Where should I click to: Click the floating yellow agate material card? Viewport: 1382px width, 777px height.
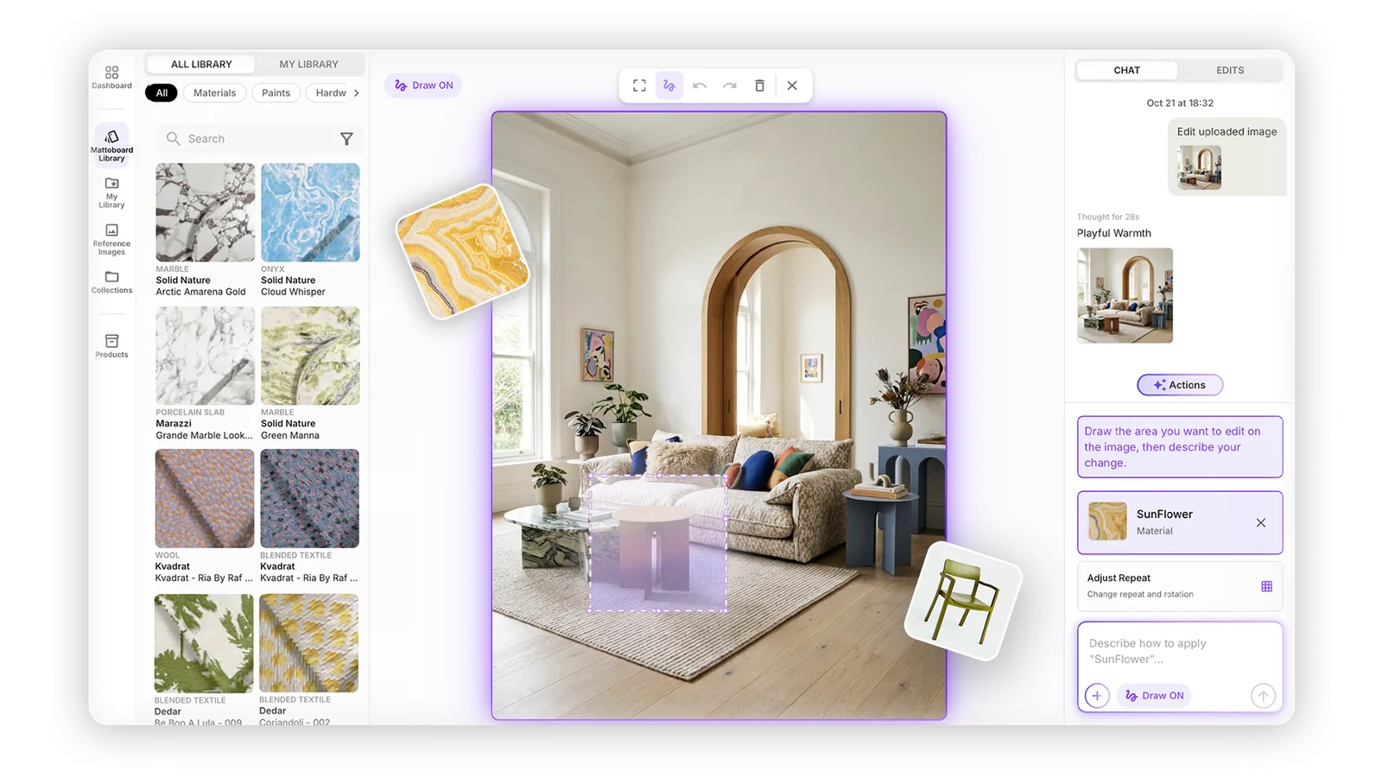coord(462,251)
